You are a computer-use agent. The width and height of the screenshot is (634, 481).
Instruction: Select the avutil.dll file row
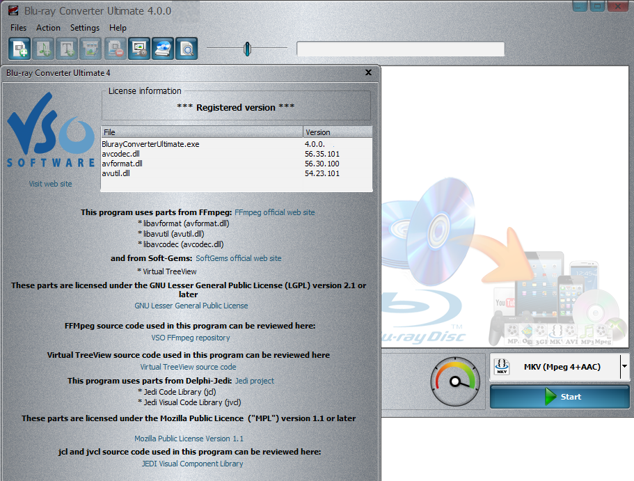coord(237,173)
